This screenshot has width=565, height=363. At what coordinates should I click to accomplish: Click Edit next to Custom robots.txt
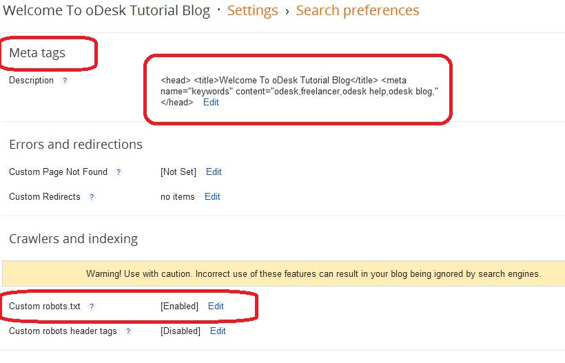216,306
